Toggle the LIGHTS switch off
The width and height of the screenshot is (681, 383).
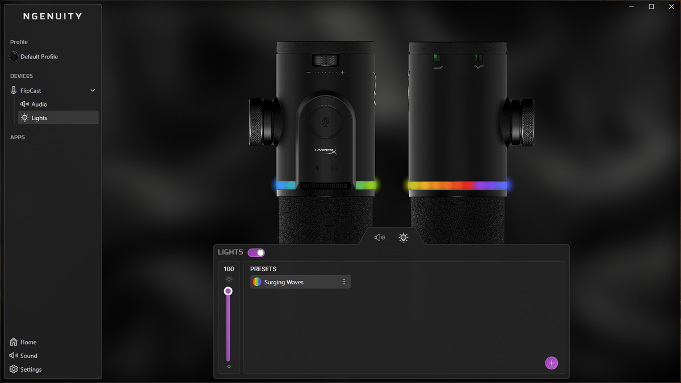pyautogui.click(x=257, y=252)
